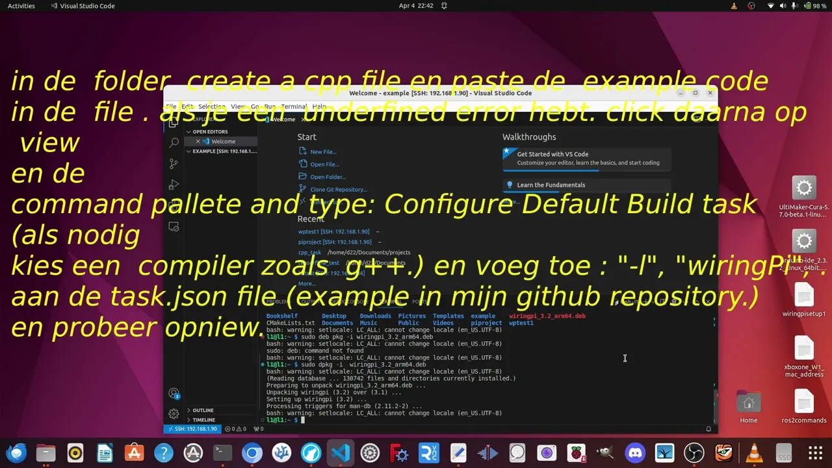
Task: Open Visual Studio Code app menu in top bar
Action: 83,6
